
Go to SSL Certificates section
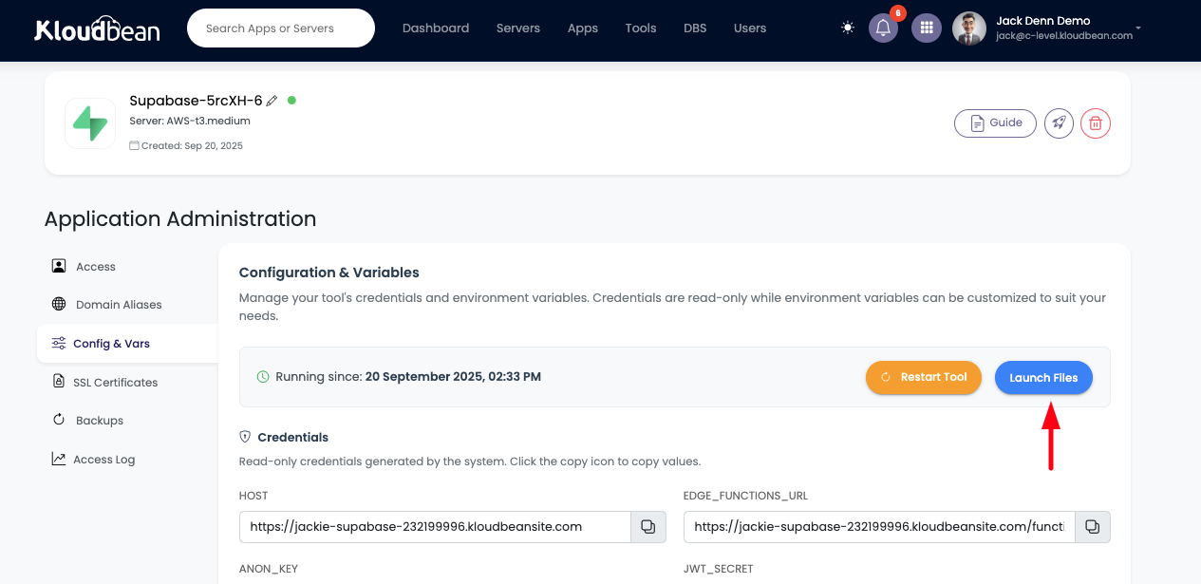coord(115,383)
